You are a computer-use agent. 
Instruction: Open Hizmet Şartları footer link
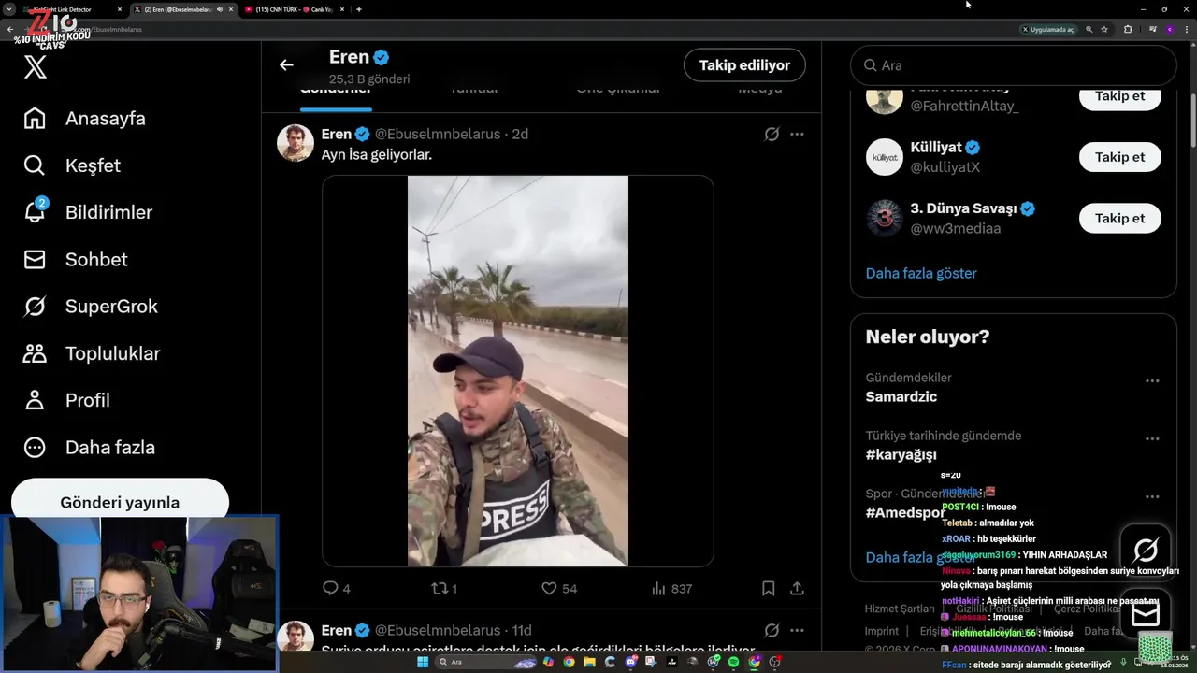coord(899,609)
